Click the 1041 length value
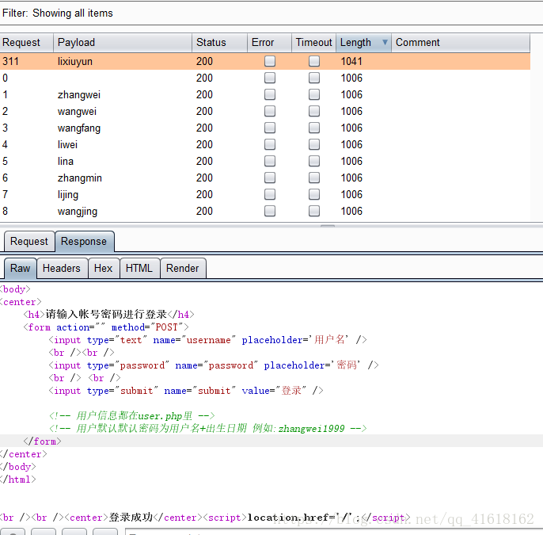The height and width of the screenshot is (535, 543). [351, 61]
